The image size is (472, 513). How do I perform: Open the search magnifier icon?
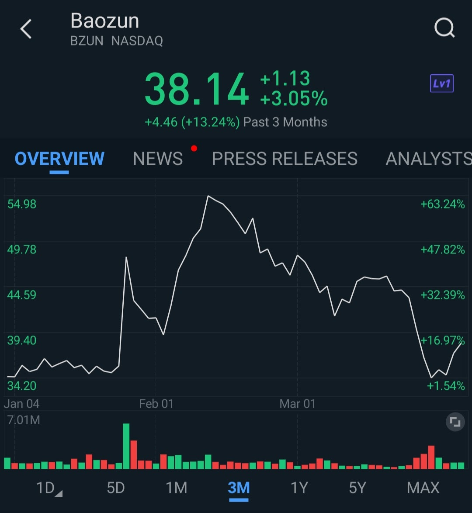click(x=444, y=28)
